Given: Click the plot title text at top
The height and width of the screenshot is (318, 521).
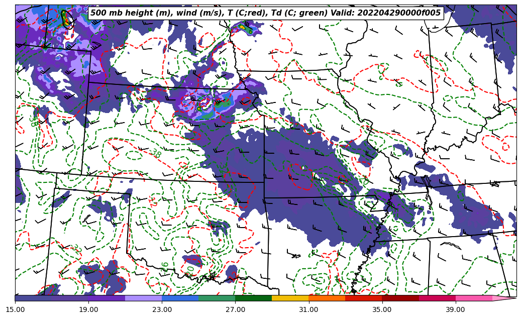Looking at the screenshot, I should tap(265, 13).
